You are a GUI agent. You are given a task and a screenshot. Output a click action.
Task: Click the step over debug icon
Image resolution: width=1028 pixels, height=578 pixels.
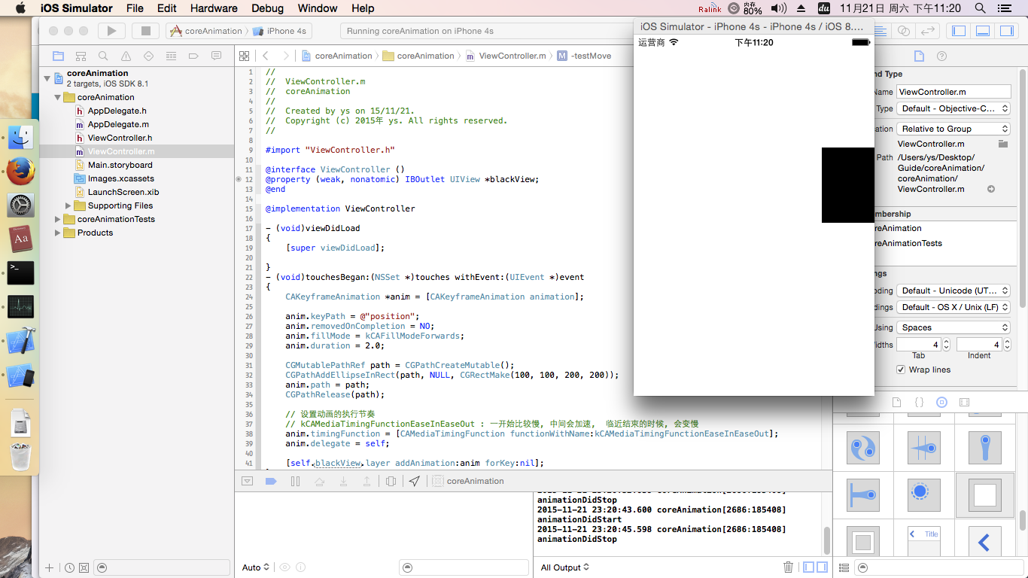click(319, 481)
